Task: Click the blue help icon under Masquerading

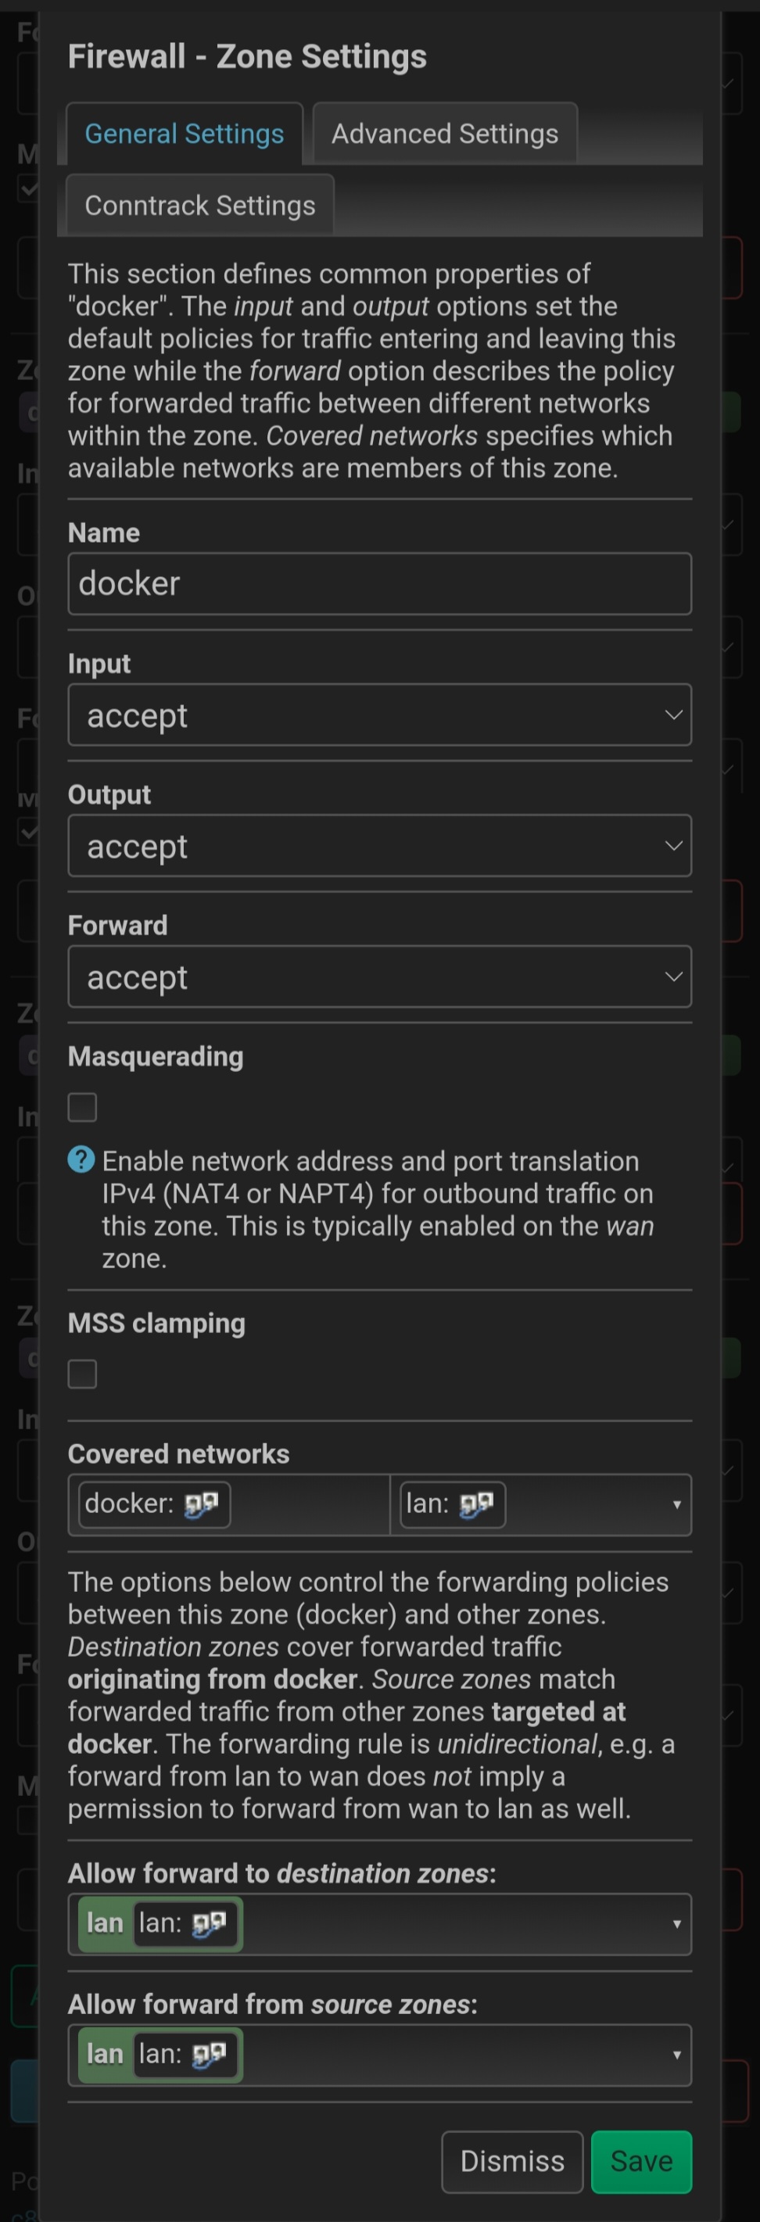Action: point(81,1159)
